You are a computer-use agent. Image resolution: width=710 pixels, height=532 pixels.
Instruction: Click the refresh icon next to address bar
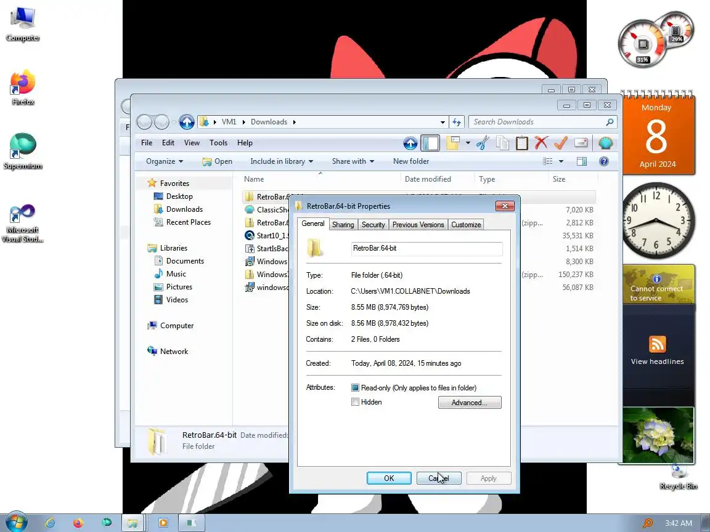[457, 122]
